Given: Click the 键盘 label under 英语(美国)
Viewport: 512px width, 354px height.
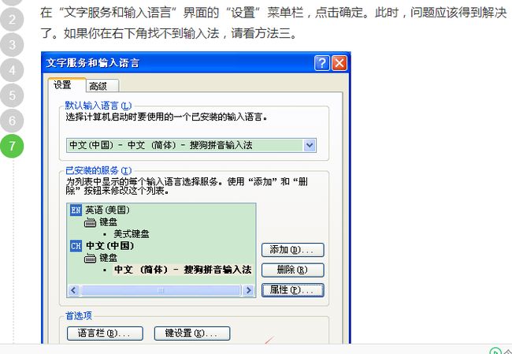Looking at the screenshot, I should 108,222.
